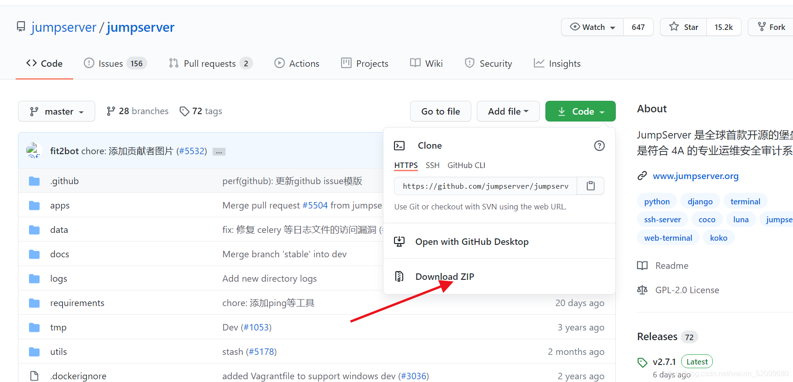Screen dimensions: 793x382
Task: Click the Clone help question mark icon
Action: click(599, 146)
